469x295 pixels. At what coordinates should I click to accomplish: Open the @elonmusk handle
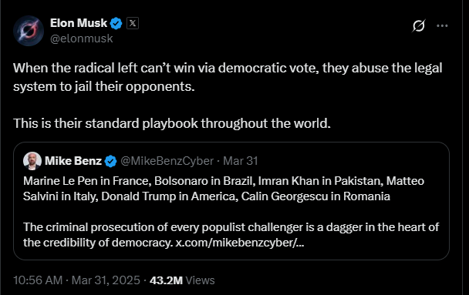pos(81,39)
